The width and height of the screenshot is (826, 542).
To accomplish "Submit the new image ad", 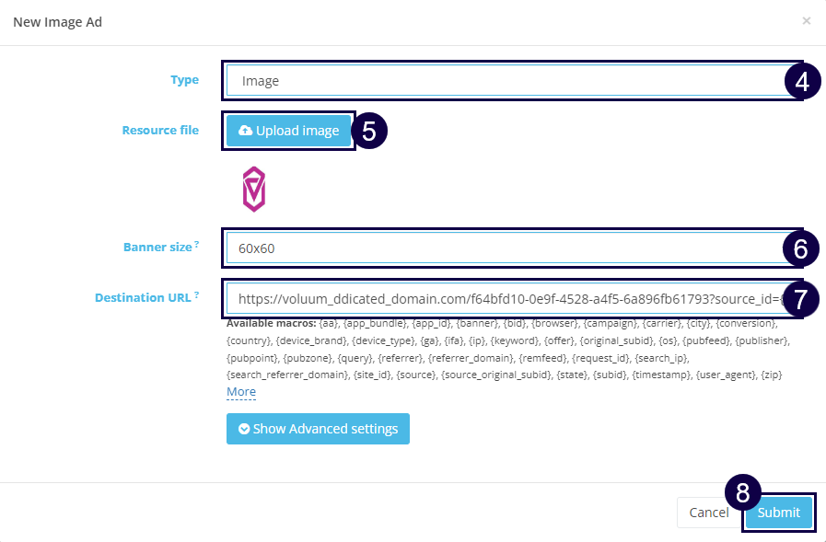I will (x=778, y=513).
